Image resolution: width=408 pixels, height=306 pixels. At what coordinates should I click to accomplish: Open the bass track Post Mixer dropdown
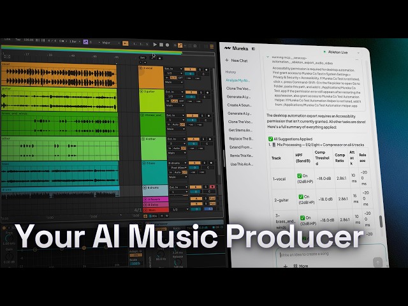[178, 168]
